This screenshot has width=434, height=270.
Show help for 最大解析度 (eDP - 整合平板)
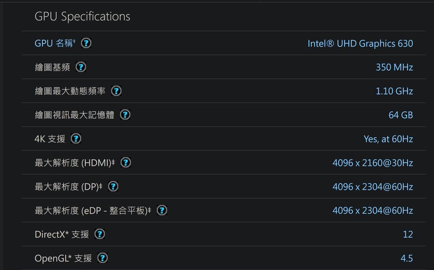click(x=162, y=211)
